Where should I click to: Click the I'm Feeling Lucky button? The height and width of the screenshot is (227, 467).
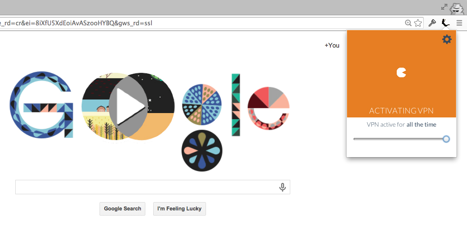coord(179,209)
